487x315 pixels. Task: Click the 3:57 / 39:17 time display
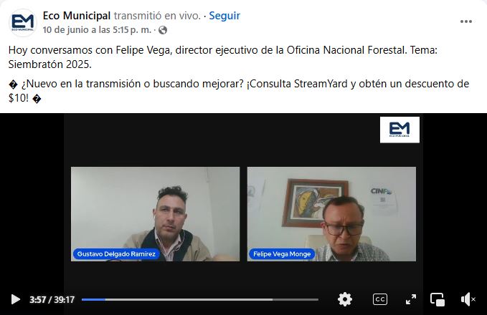[x=52, y=299]
